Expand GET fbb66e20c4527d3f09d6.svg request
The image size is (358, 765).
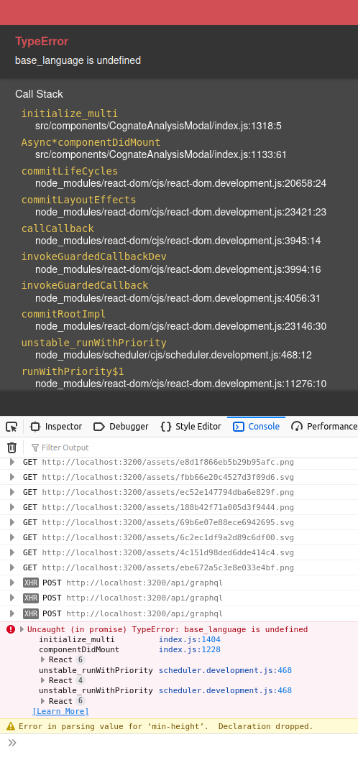(13, 477)
